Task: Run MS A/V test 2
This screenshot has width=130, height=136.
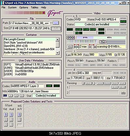Action: tap(19, 119)
